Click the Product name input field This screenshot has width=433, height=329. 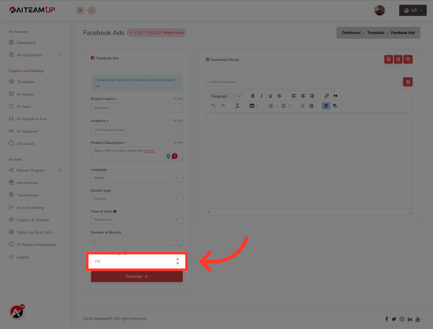137,108
